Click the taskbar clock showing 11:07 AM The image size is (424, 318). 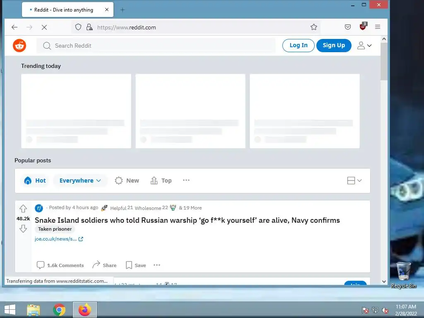pos(406,310)
